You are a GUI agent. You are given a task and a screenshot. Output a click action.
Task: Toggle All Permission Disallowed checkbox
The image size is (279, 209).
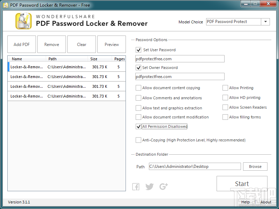(138, 126)
